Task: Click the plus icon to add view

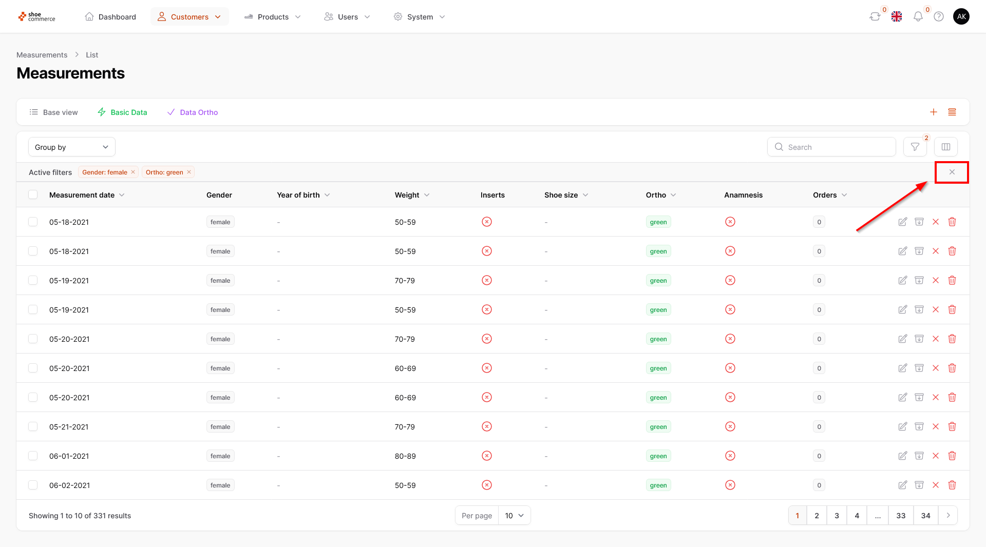Action: coord(933,112)
